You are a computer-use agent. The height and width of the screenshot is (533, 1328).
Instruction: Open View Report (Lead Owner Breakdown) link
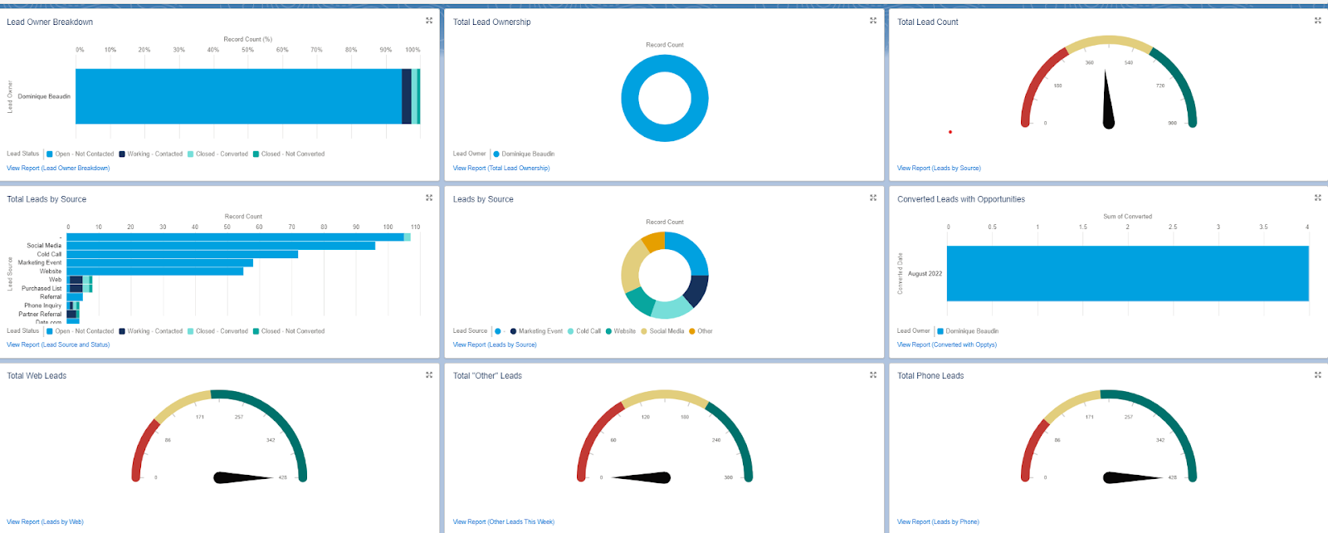point(58,168)
